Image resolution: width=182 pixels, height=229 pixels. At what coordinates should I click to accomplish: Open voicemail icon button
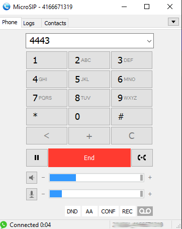(145, 211)
